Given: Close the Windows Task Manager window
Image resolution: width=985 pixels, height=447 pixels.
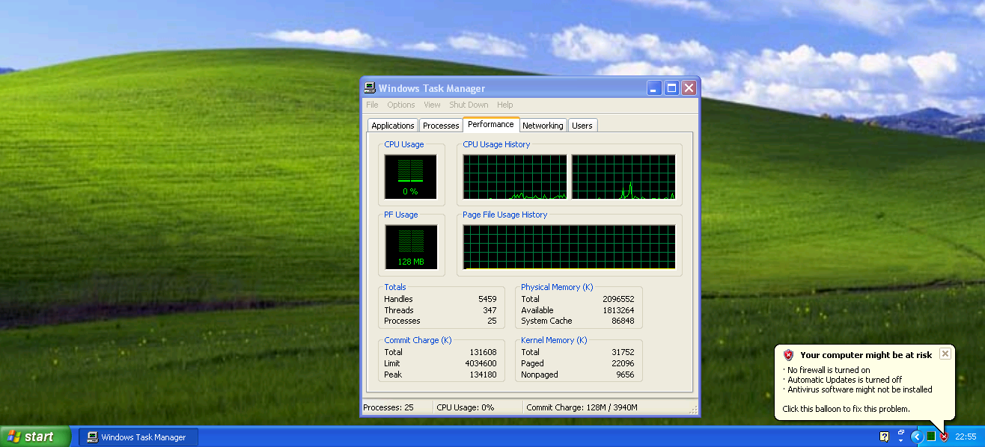Looking at the screenshot, I should 689,88.
